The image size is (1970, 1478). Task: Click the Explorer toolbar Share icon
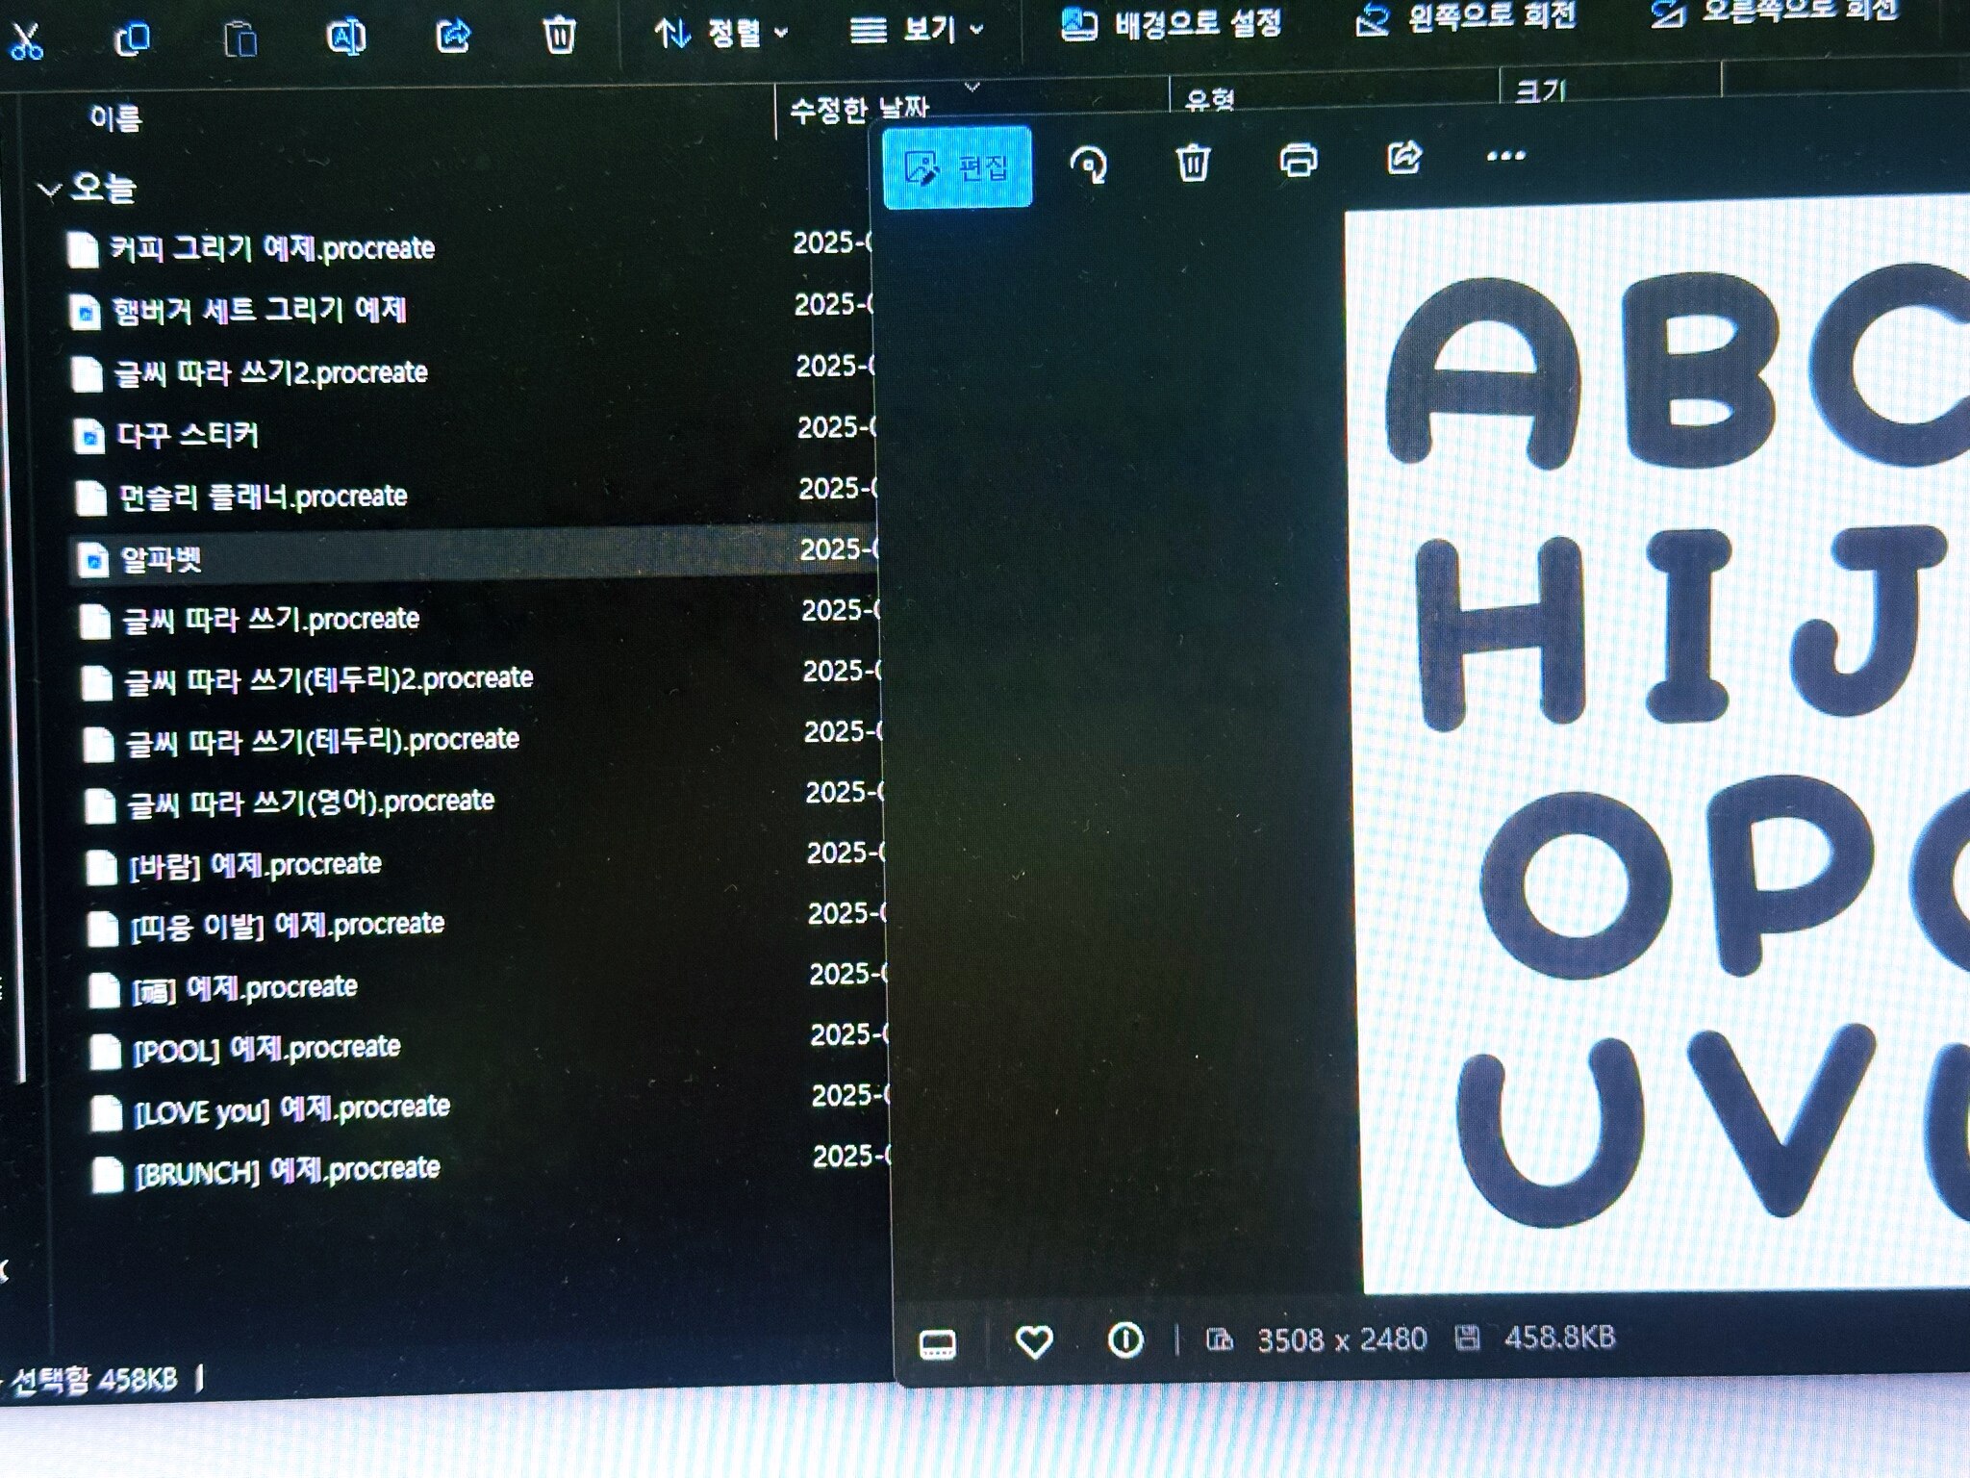[x=452, y=37]
